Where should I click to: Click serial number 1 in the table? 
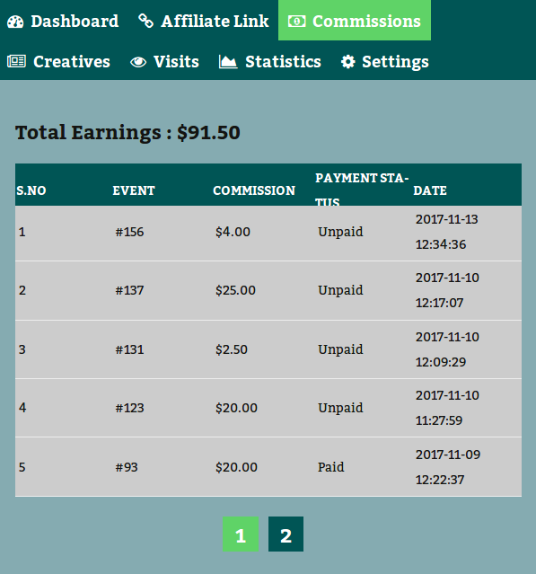pos(22,232)
